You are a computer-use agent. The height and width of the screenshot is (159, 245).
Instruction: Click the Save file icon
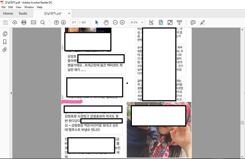(x=5, y=22)
